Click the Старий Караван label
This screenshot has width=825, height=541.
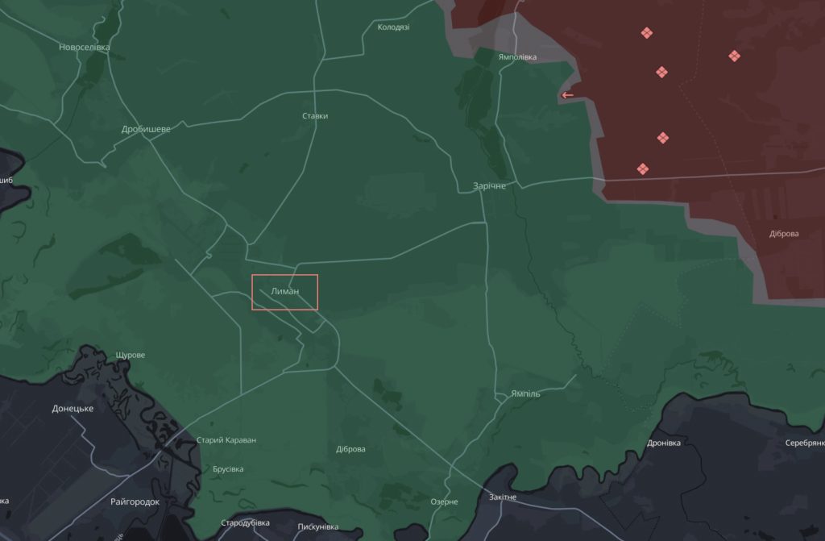(226, 440)
